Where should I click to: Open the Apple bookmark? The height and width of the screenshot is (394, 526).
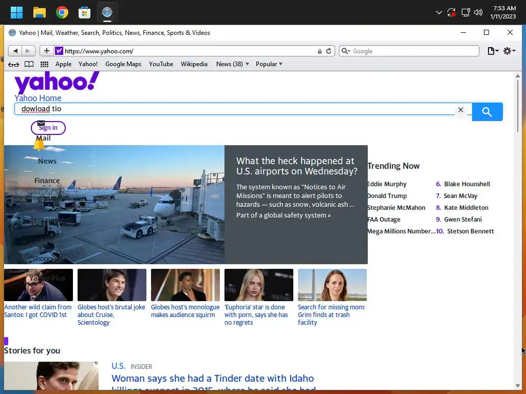coord(63,64)
